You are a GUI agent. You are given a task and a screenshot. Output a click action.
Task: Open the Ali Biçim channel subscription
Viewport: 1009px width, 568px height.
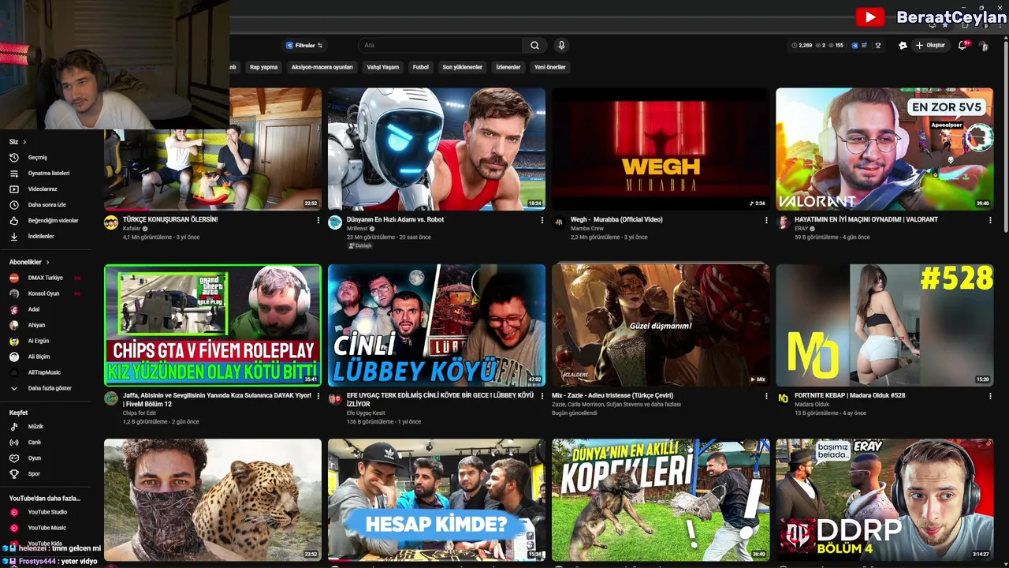(x=39, y=357)
